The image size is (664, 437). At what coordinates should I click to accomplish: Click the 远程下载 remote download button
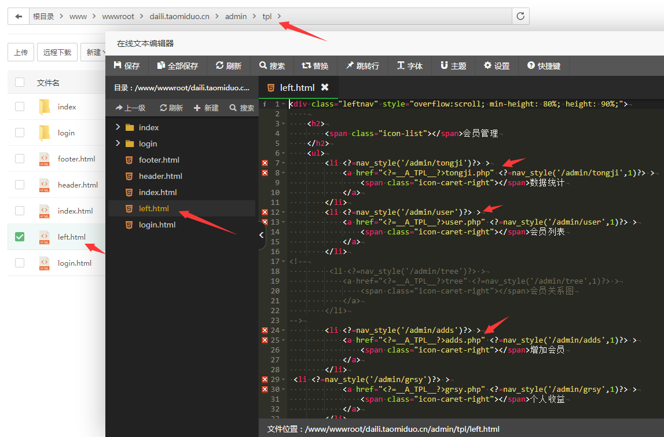click(x=57, y=52)
